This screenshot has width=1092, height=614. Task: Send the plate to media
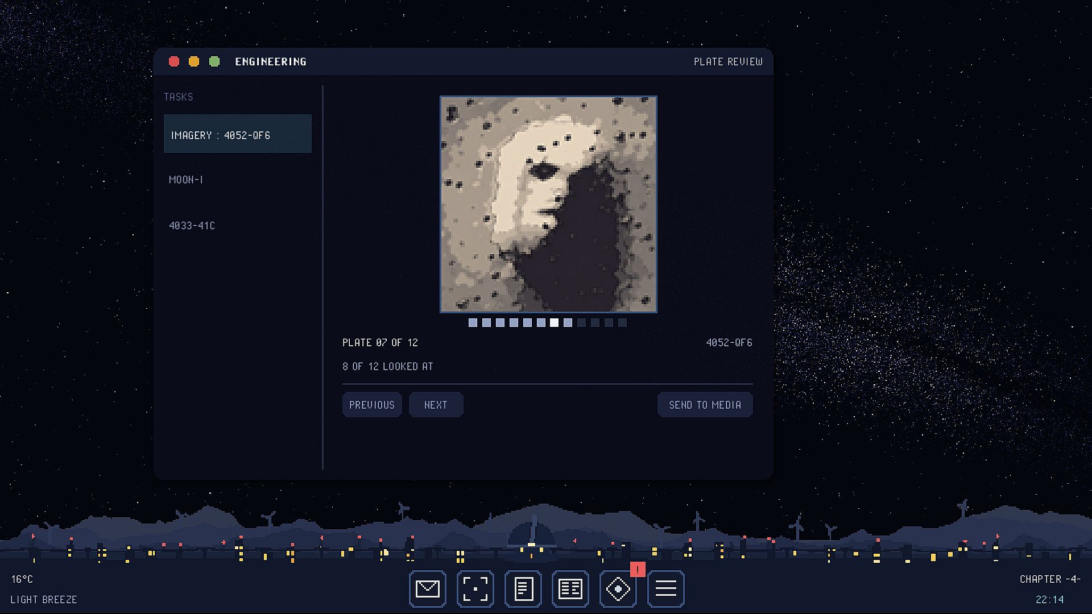(705, 405)
